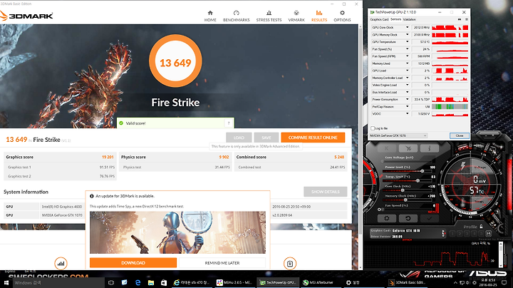Expand the Power Consumption sensor dropdown
Image resolution: width=513 pixels, height=288 pixels.
[x=408, y=100]
